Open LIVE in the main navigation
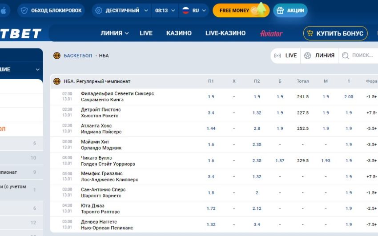 click(146, 33)
